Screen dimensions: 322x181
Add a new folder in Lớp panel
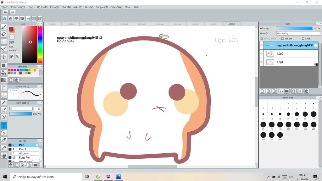[x=287, y=91]
